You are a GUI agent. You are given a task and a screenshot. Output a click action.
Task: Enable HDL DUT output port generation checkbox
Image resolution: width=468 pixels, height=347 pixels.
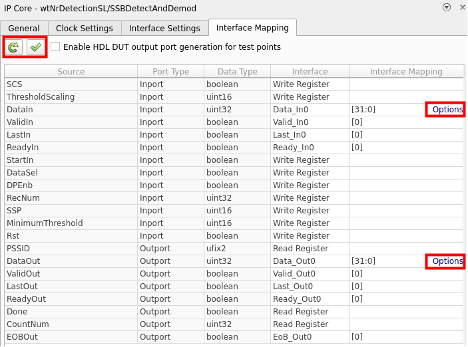click(x=55, y=47)
